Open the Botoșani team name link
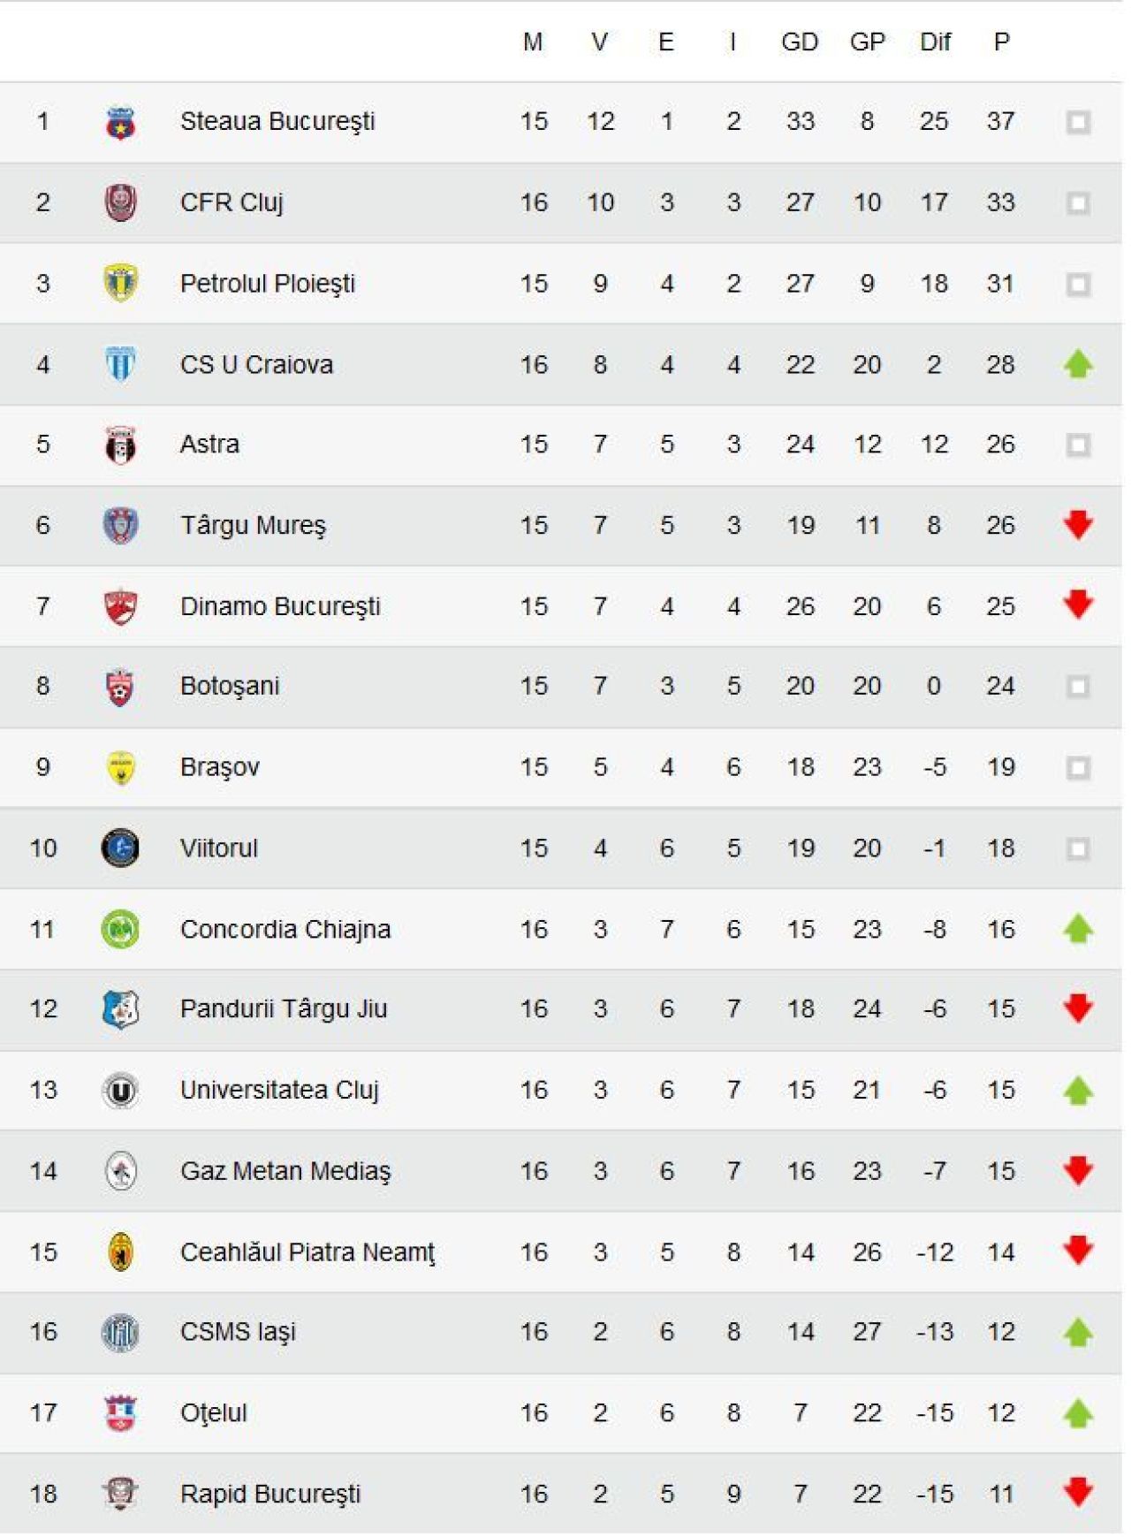Image resolution: width=1131 pixels, height=1537 pixels. coord(230,687)
